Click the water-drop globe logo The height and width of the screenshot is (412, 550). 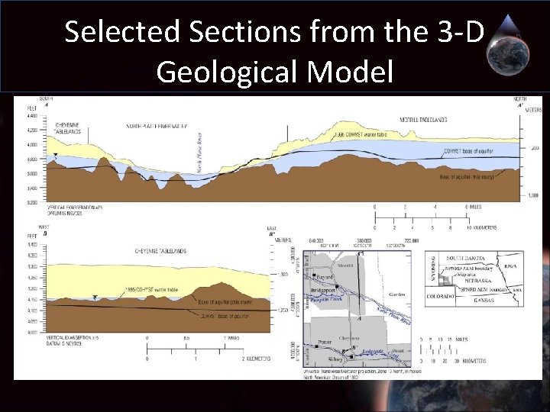507,45
